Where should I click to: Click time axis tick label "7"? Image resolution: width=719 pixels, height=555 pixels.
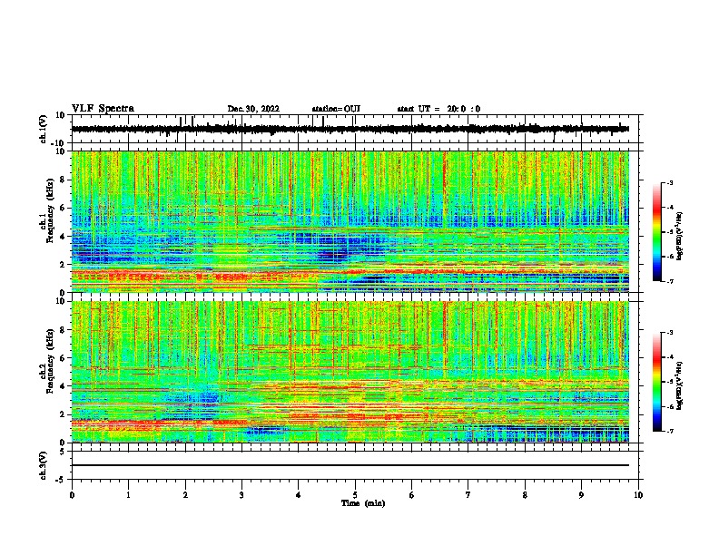[x=468, y=495]
